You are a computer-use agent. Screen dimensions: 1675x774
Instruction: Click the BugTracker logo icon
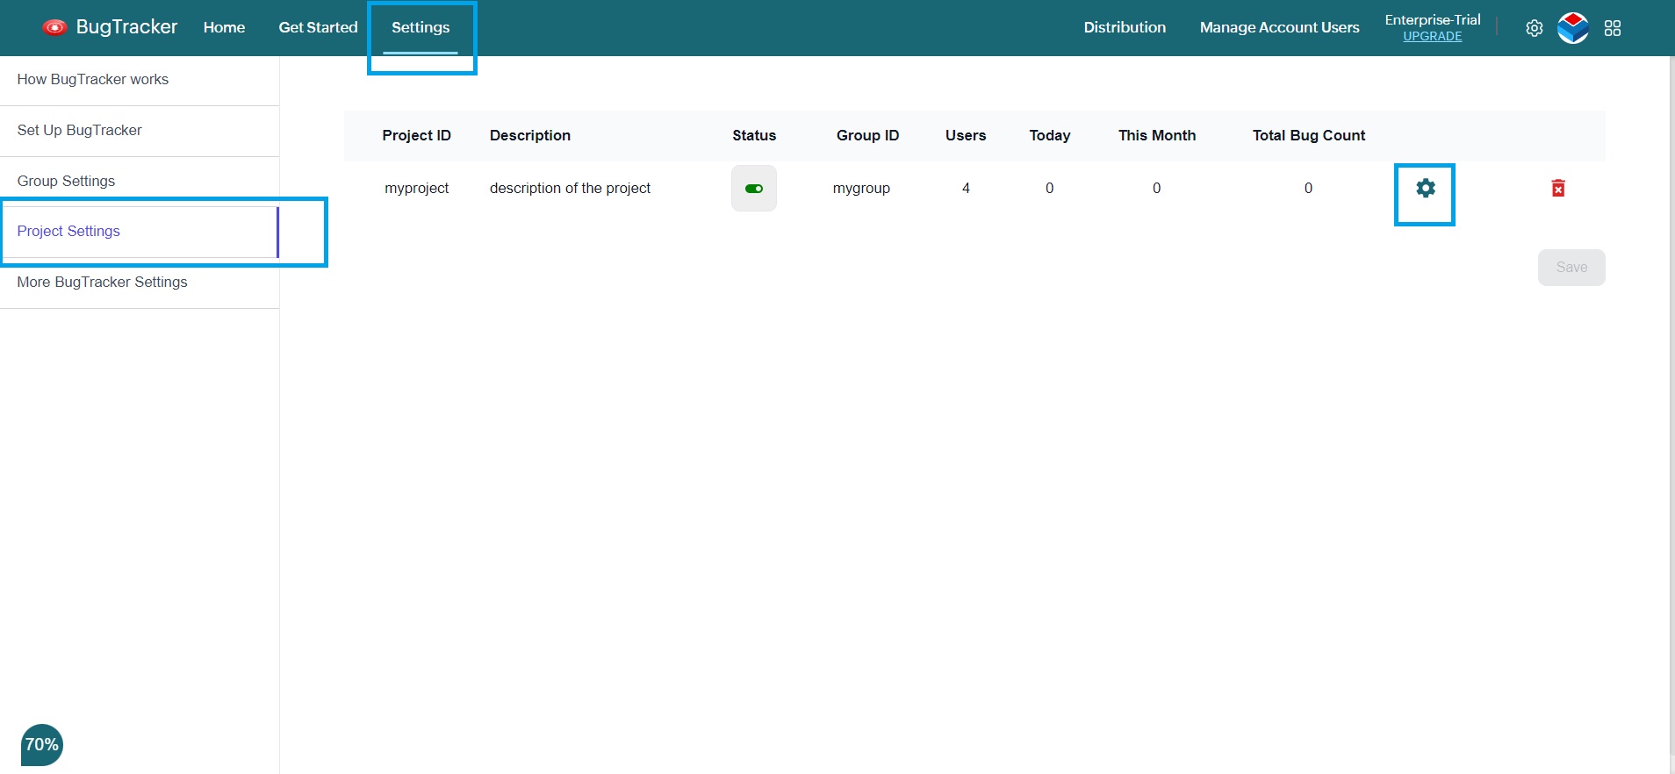pyautogui.click(x=54, y=27)
